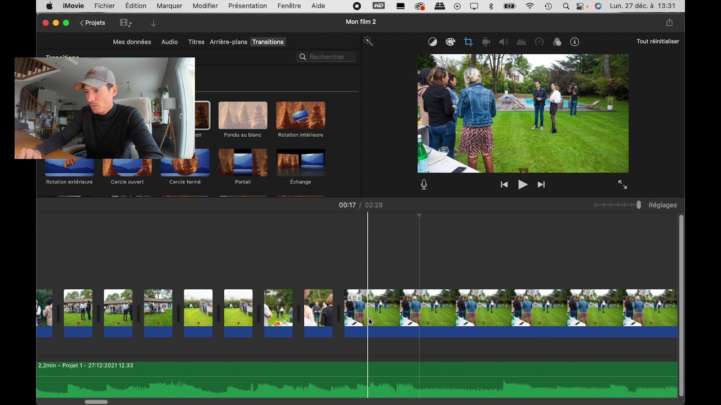721x405 pixels.
Task: Open noise reduction and equalizer tool
Action: [522, 42]
